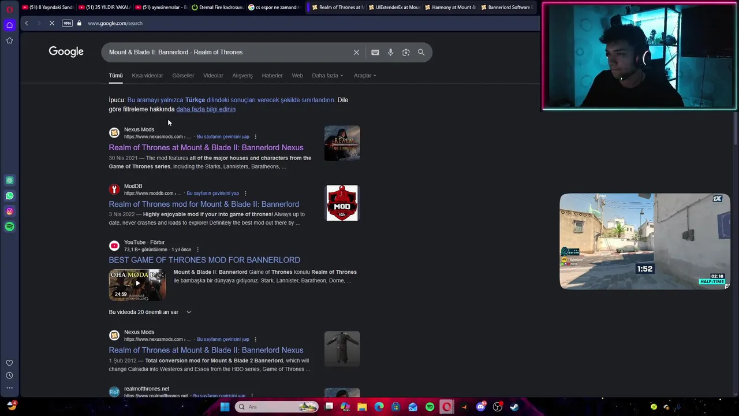Switch to 'Harmony at Mount' browser tab
Screen dimensions: 739x416
tap(450, 8)
